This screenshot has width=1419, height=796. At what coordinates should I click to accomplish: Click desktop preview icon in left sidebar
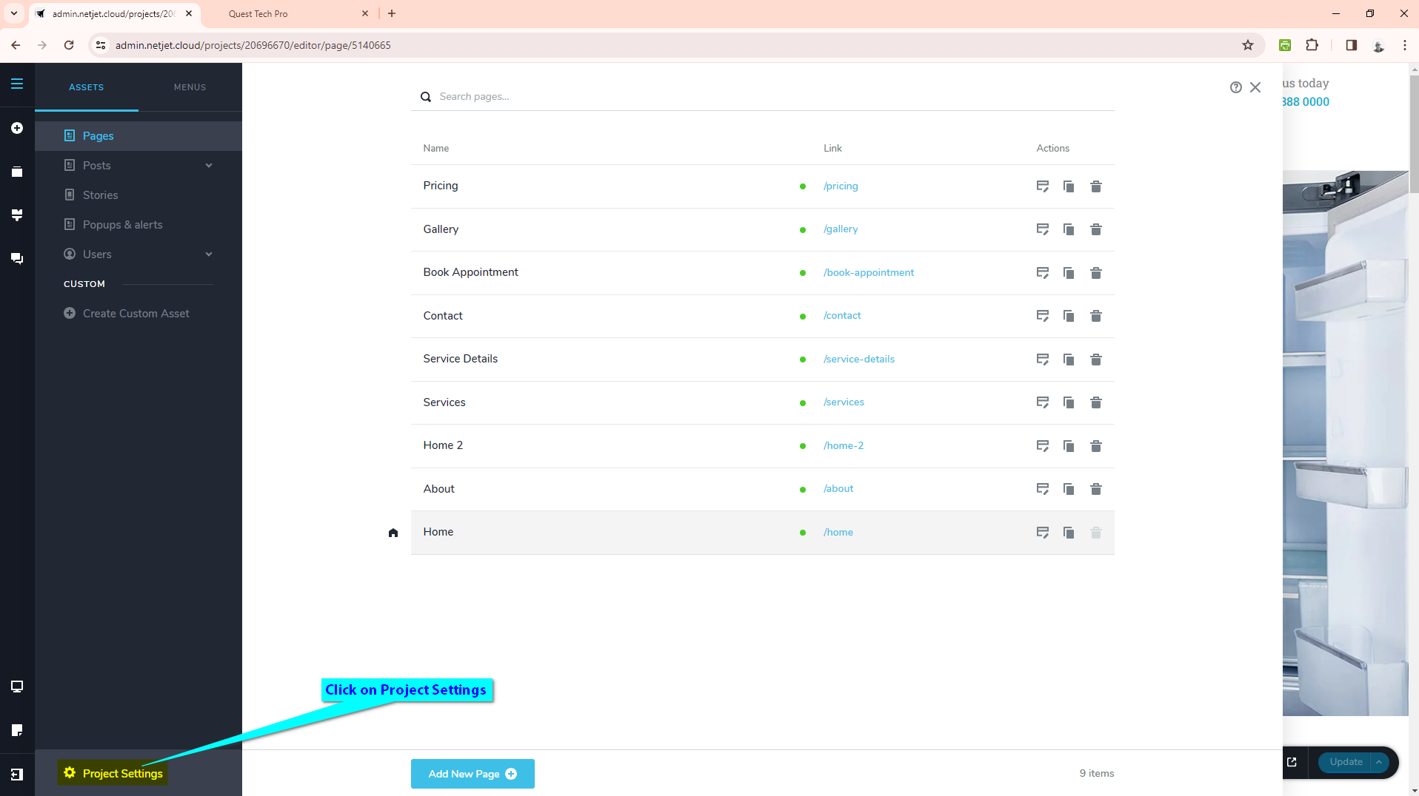17,687
